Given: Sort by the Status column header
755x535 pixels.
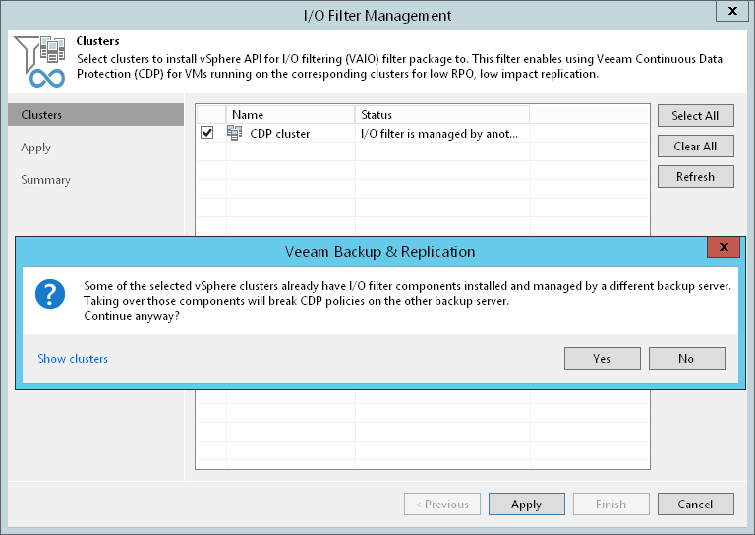Looking at the screenshot, I should [x=442, y=115].
